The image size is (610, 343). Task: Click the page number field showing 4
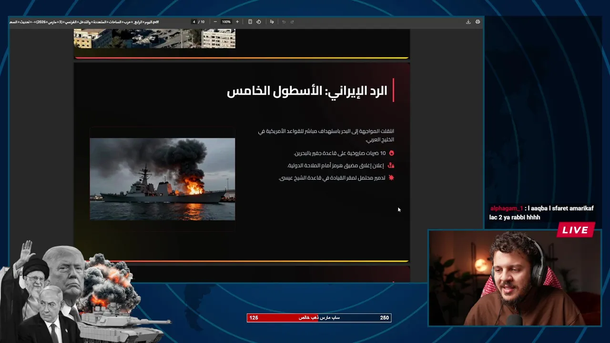194,22
